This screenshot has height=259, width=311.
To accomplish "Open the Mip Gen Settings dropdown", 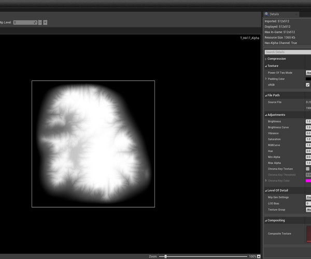I will pos(308,197).
